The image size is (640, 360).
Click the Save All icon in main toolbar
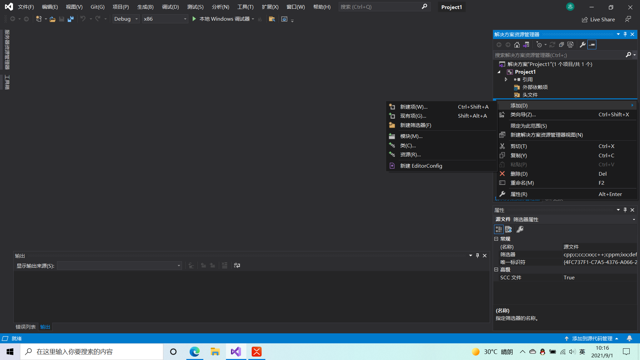tap(70, 19)
